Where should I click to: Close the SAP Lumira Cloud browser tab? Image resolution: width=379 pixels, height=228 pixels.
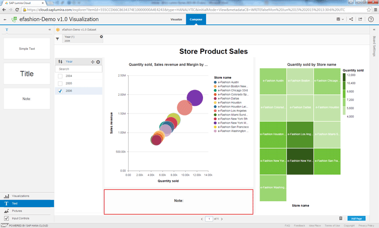pyautogui.click(x=43, y=3)
